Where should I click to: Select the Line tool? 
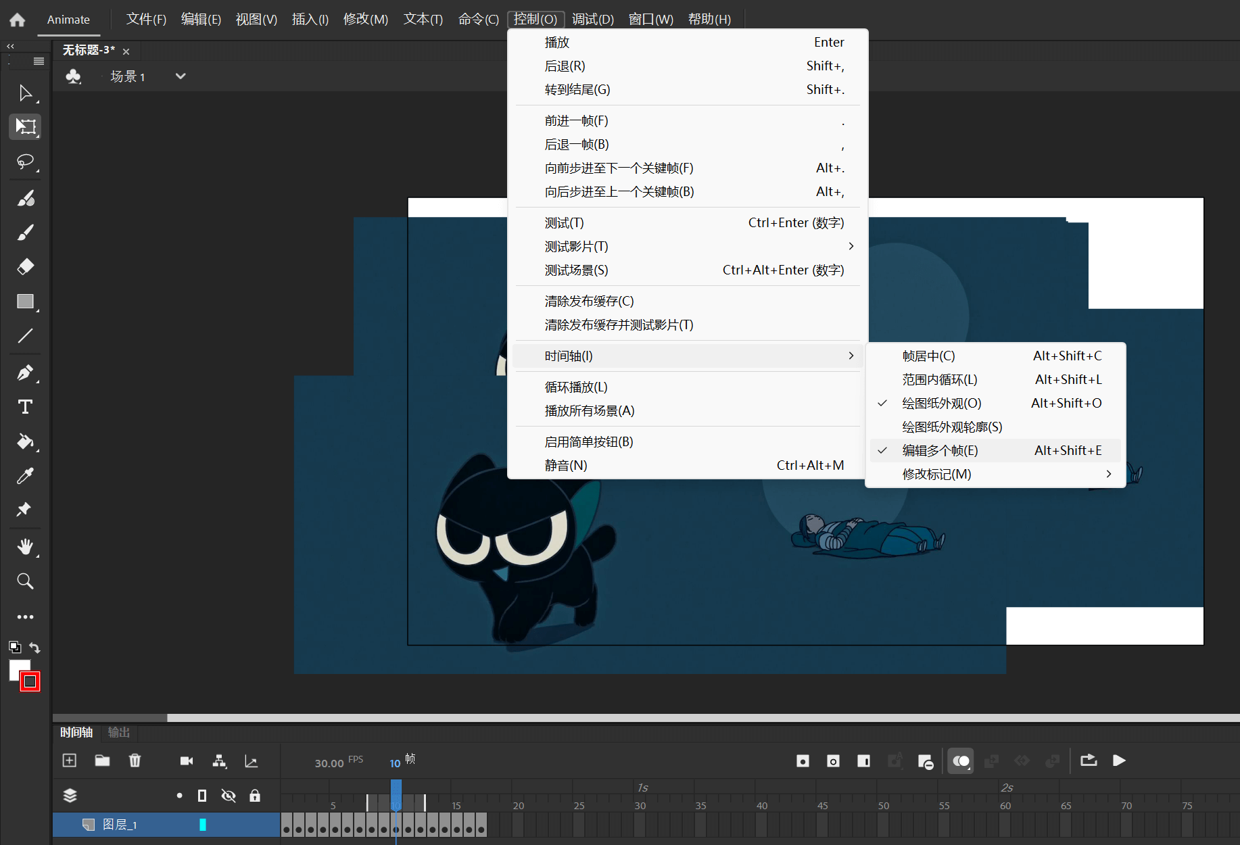pyautogui.click(x=25, y=336)
